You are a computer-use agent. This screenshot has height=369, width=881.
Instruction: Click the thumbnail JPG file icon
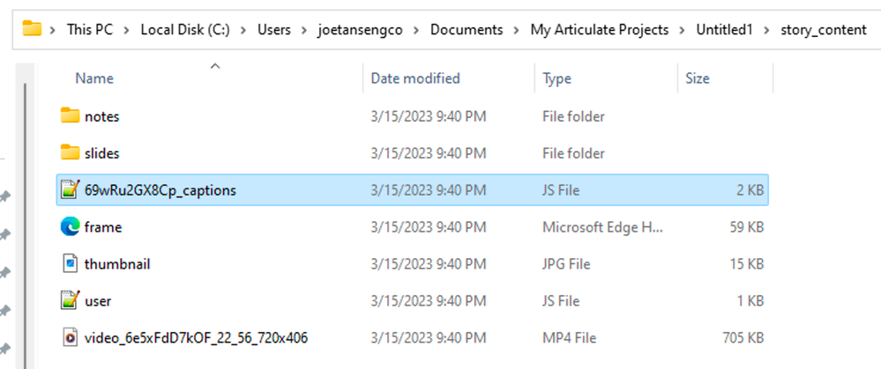coord(71,264)
